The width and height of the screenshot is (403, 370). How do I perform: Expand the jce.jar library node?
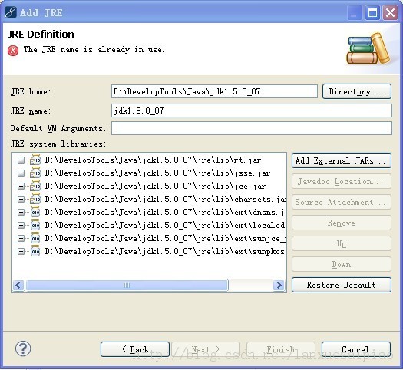tap(21, 186)
